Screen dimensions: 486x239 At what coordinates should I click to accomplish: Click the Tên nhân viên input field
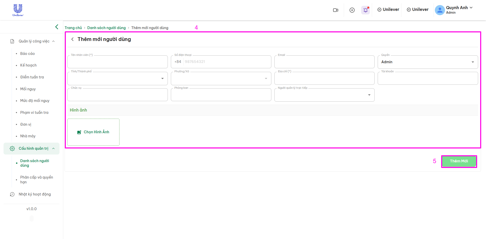tap(117, 62)
